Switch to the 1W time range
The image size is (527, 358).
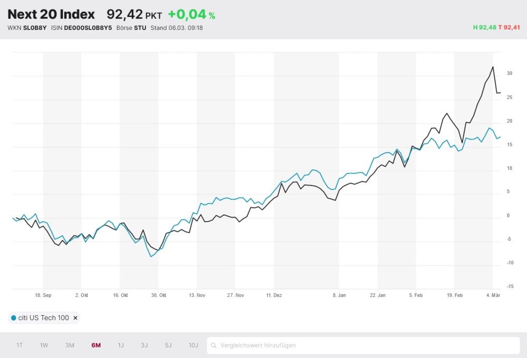[x=44, y=345]
